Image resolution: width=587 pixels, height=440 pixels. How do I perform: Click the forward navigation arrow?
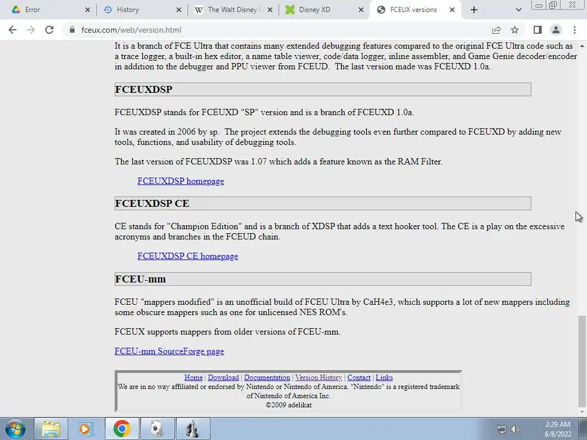pyautogui.click(x=31, y=30)
